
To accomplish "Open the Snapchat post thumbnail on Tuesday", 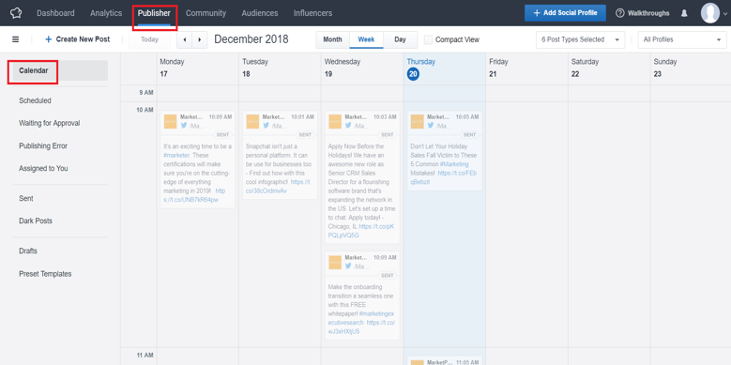I will point(252,121).
